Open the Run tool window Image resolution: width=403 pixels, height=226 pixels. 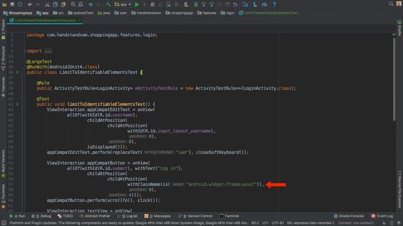tap(17, 216)
